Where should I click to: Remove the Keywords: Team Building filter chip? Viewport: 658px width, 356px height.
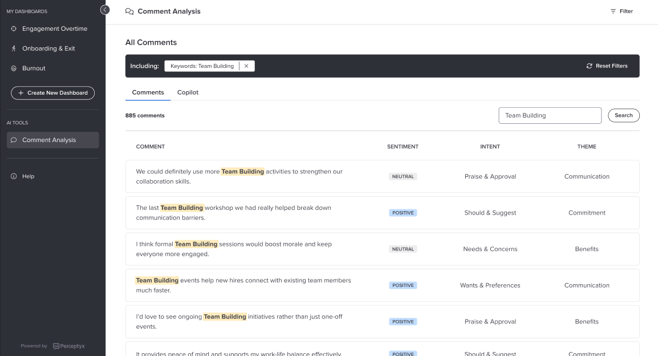(x=246, y=66)
